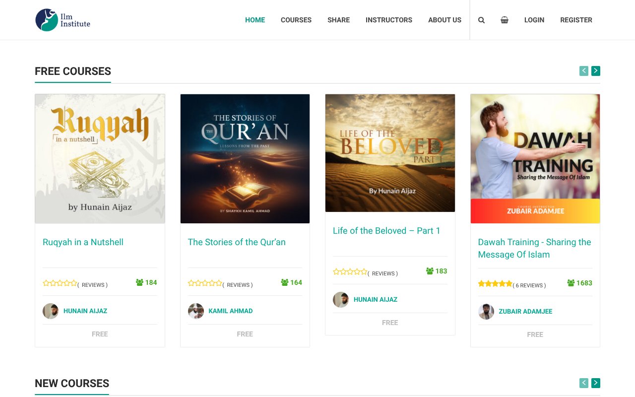
Task: Click a rating star on Ruqyah course
Action: 60,282
